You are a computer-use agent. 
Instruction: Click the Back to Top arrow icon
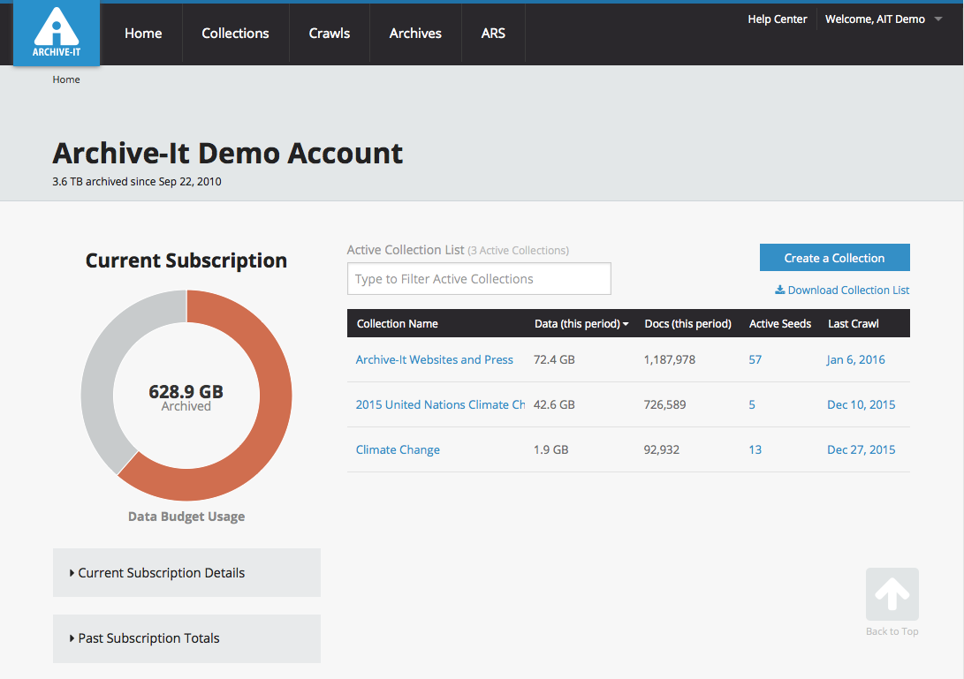click(x=892, y=594)
